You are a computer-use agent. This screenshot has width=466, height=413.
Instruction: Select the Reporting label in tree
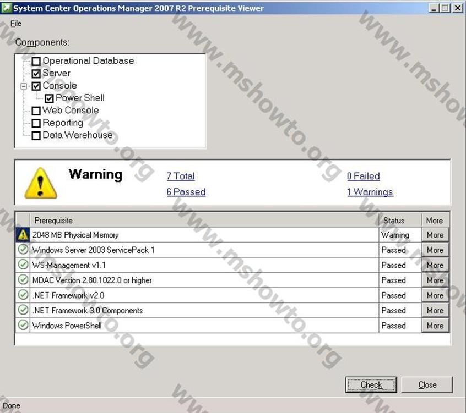pyautogui.click(x=63, y=123)
